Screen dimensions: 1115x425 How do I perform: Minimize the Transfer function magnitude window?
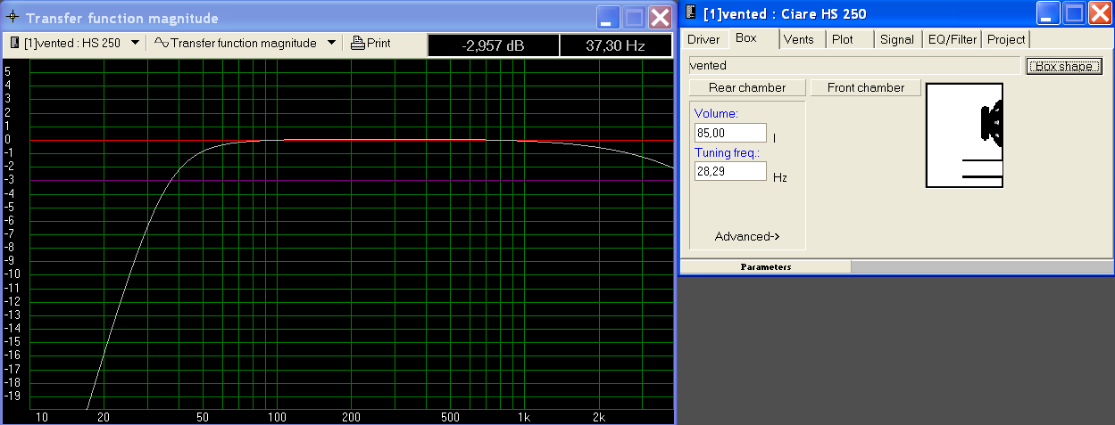pos(609,18)
